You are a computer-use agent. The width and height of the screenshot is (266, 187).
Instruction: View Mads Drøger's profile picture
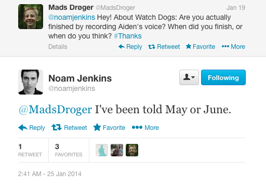click(31, 17)
